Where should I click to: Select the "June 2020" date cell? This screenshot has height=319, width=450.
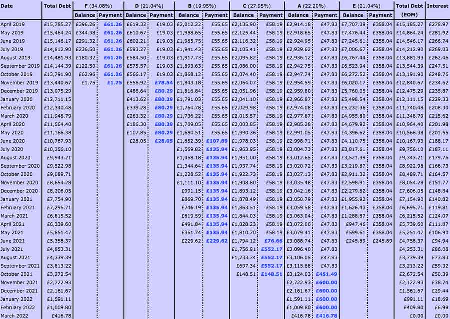coord(13,141)
